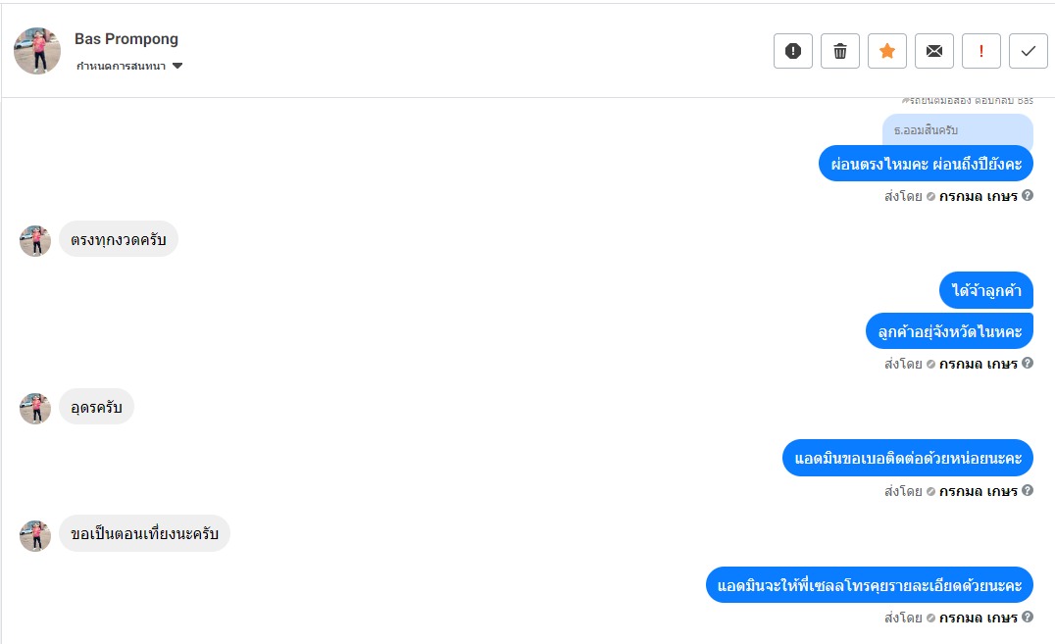Open the 'กำหนดการสนทนา' assignment dropdown
Screen dimensions: 1055x644
(122, 67)
